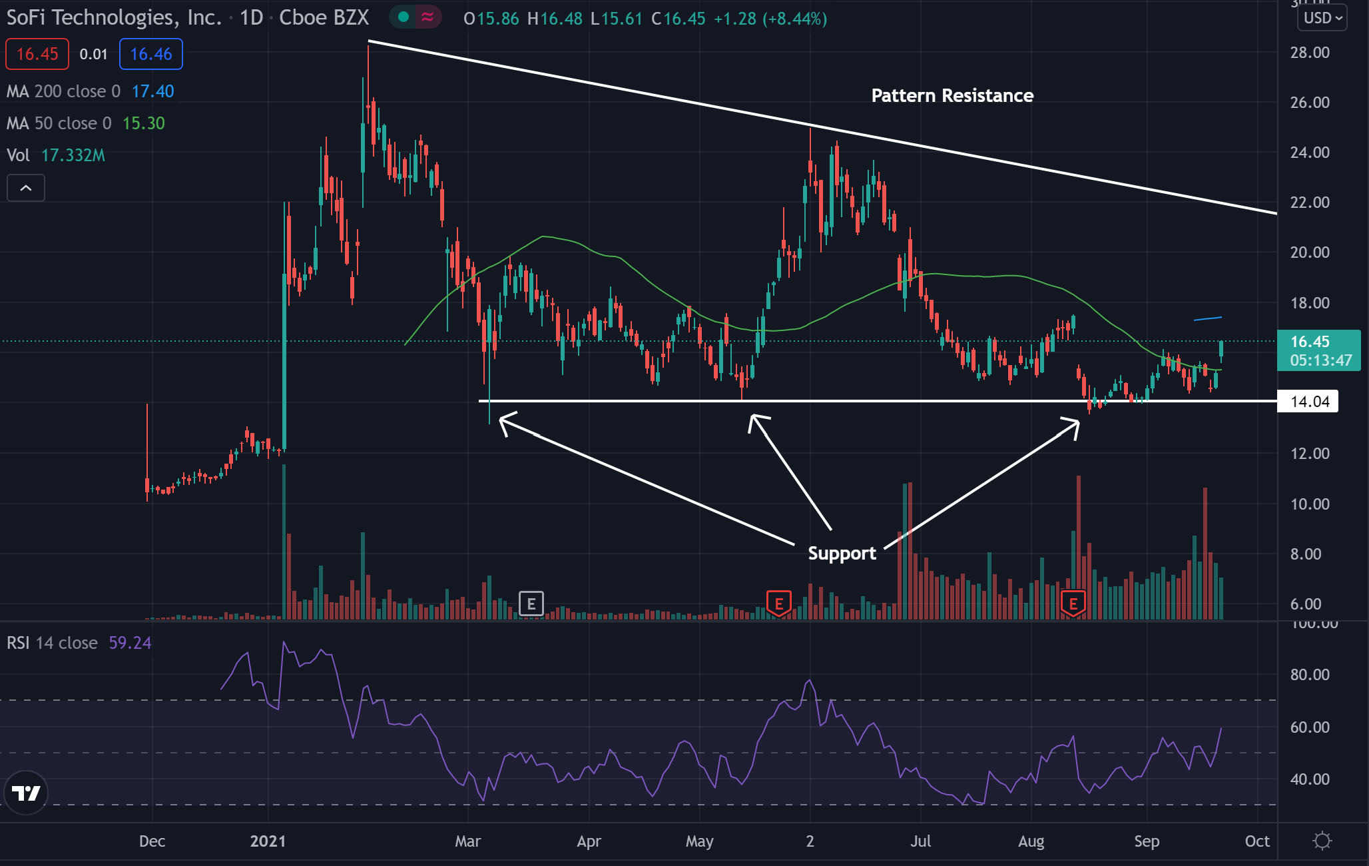The image size is (1369, 866).
Task: Click the current price 16.45 axis label
Action: pos(1319,350)
